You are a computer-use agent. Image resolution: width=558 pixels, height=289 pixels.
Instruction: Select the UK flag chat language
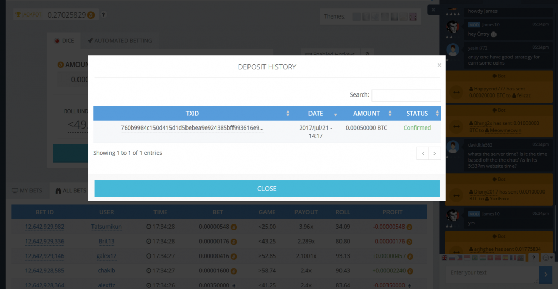[445, 258]
